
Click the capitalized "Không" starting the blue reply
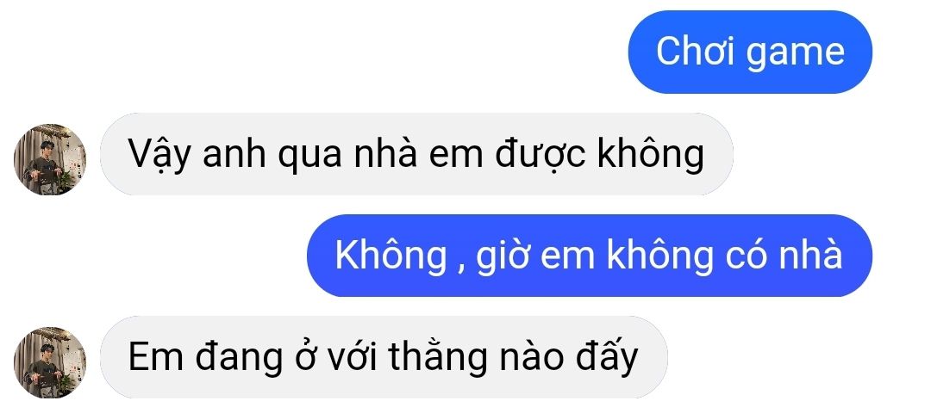tap(391, 256)
